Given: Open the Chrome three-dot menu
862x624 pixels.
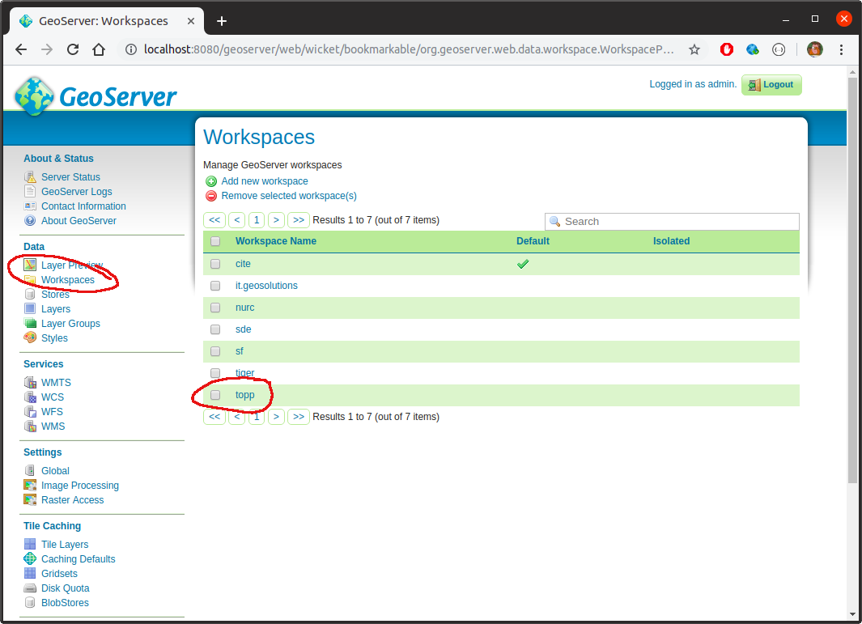Looking at the screenshot, I should (841, 49).
